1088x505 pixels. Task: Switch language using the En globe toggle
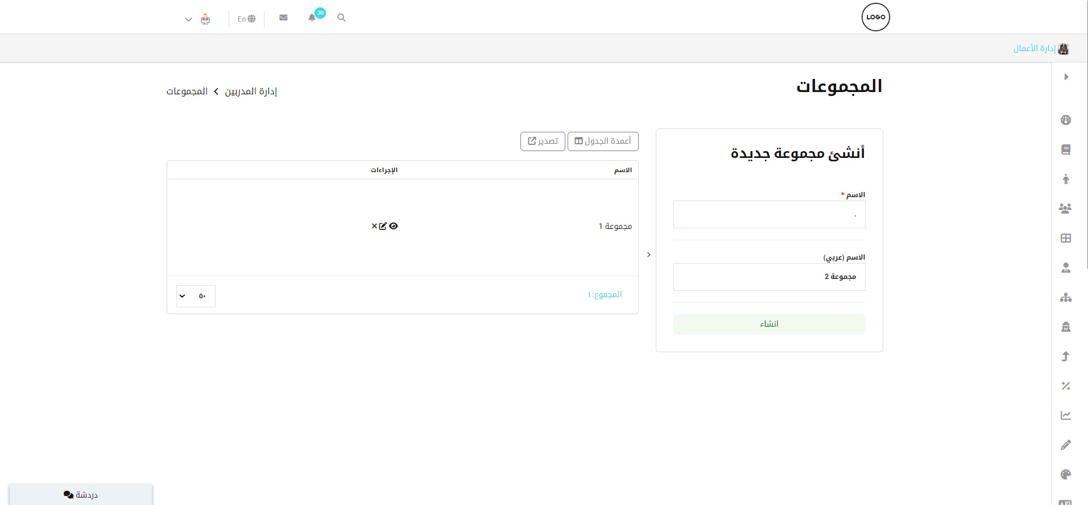[x=246, y=19]
